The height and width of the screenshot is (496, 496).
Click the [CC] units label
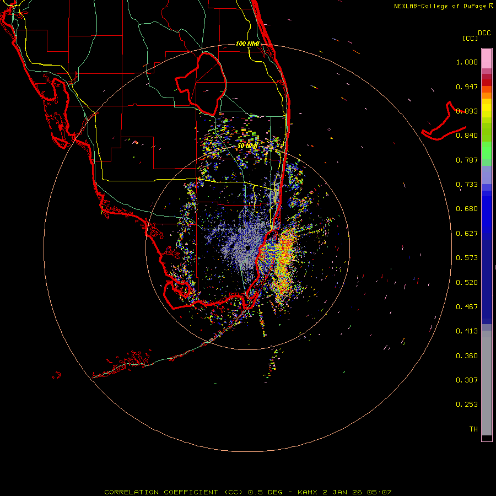click(x=470, y=38)
